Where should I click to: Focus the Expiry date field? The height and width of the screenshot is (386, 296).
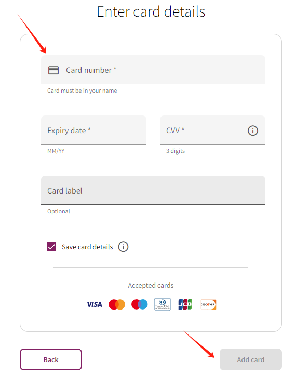[x=93, y=130]
